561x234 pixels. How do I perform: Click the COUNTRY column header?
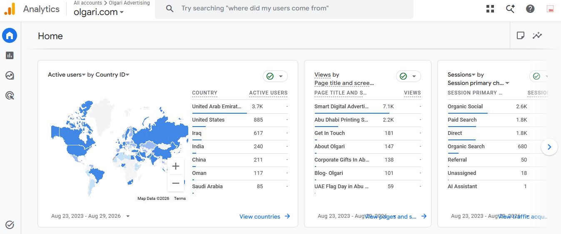(204, 93)
